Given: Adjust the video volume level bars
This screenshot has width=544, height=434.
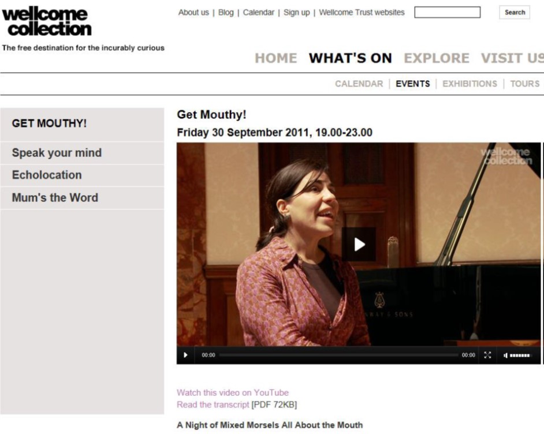Looking at the screenshot, I should coord(520,355).
